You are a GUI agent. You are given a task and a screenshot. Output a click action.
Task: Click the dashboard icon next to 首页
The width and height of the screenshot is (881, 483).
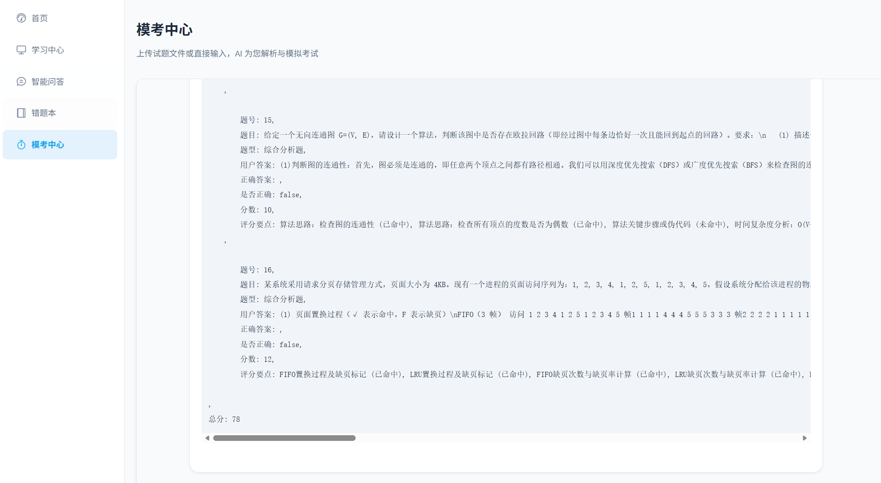[x=21, y=18]
